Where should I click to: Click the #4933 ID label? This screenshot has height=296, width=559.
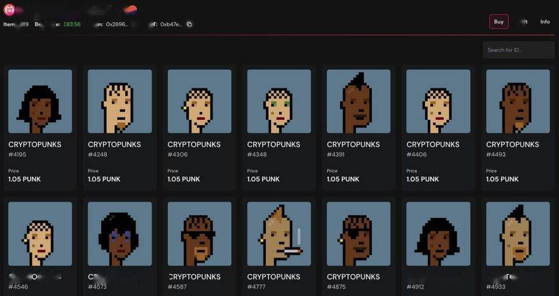point(496,286)
